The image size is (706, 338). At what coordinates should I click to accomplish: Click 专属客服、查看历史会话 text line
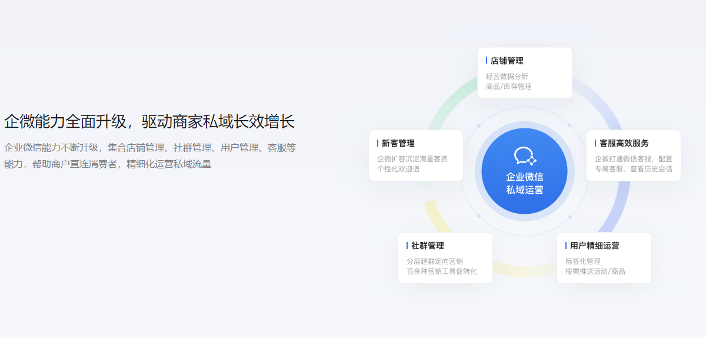point(634,169)
